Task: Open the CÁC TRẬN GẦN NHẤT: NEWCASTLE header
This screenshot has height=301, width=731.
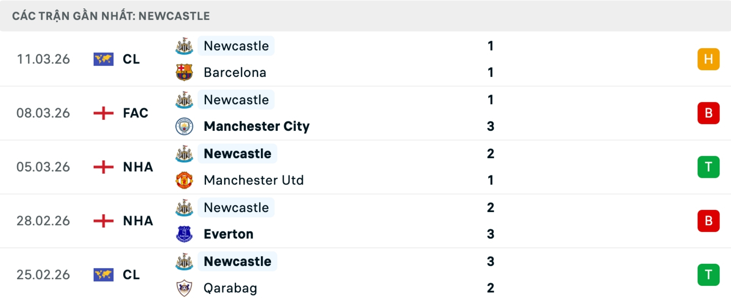Action: (110, 16)
